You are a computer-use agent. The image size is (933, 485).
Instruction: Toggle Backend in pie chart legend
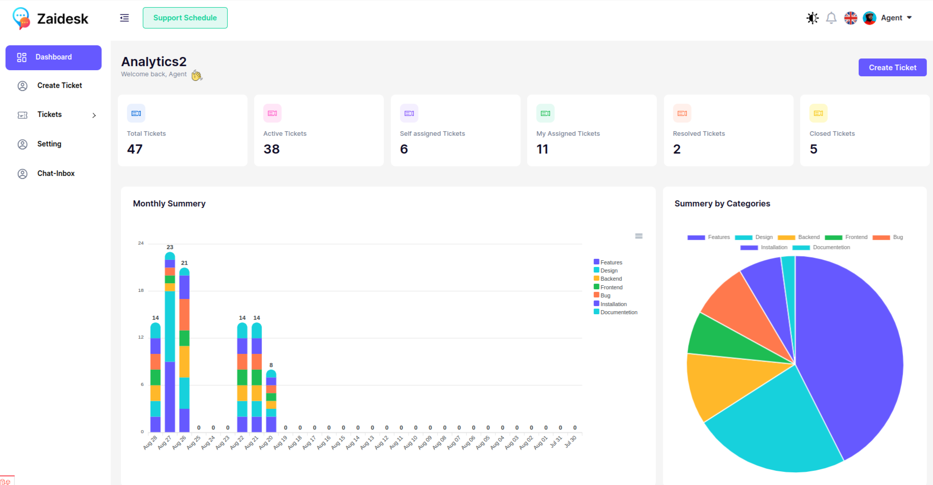pos(798,237)
